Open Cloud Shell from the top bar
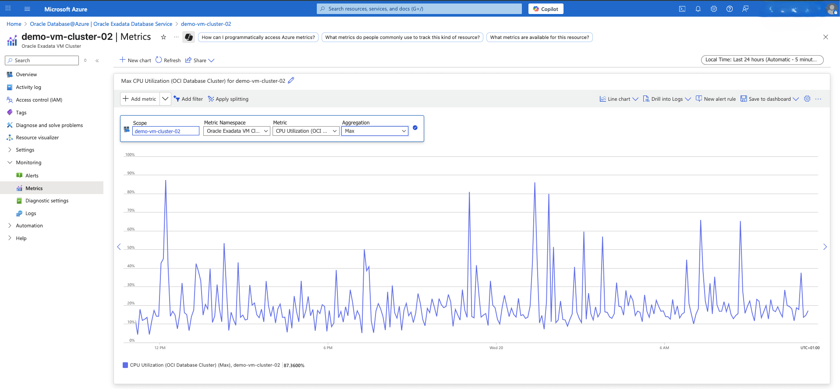The image size is (840, 389). [x=682, y=9]
